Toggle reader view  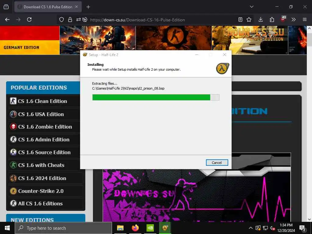coord(240,19)
